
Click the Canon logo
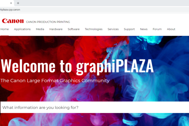(x=13, y=21)
